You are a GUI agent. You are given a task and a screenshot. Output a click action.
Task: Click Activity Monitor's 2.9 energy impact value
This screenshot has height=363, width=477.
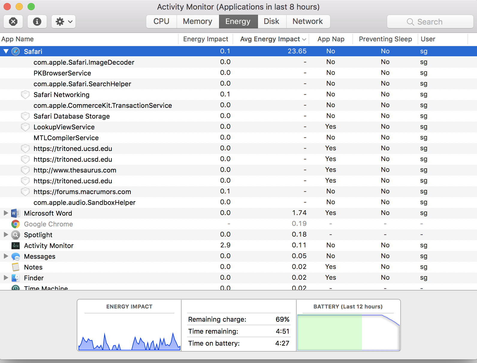tap(225, 245)
